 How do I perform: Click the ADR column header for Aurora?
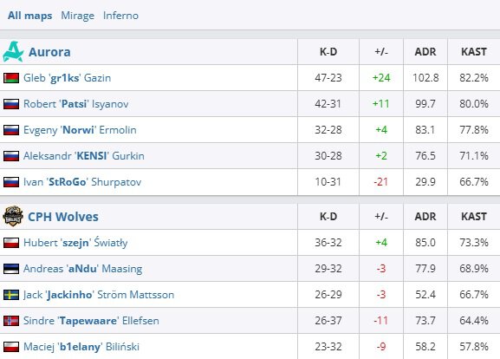(x=425, y=52)
